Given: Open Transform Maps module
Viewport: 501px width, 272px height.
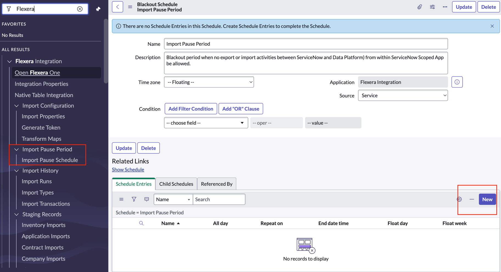Looking at the screenshot, I should [41, 139].
